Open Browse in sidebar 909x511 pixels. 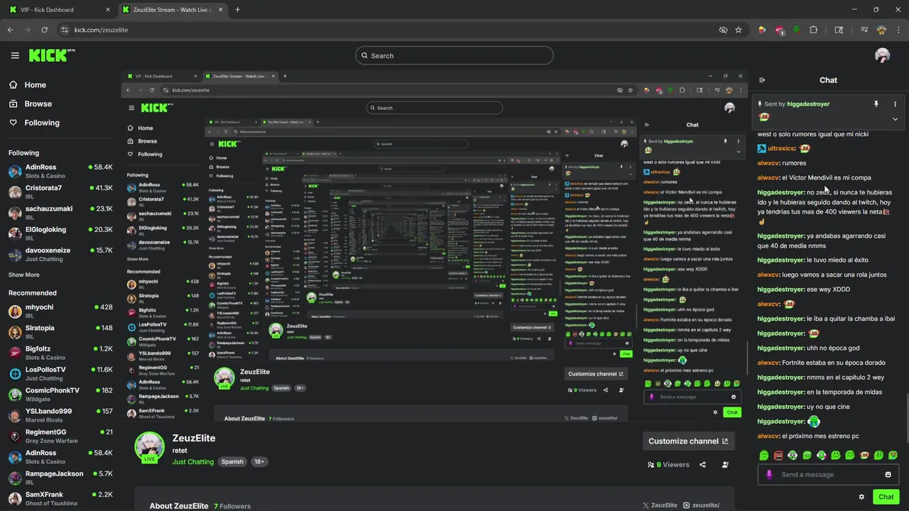click(x=31, y=104)
